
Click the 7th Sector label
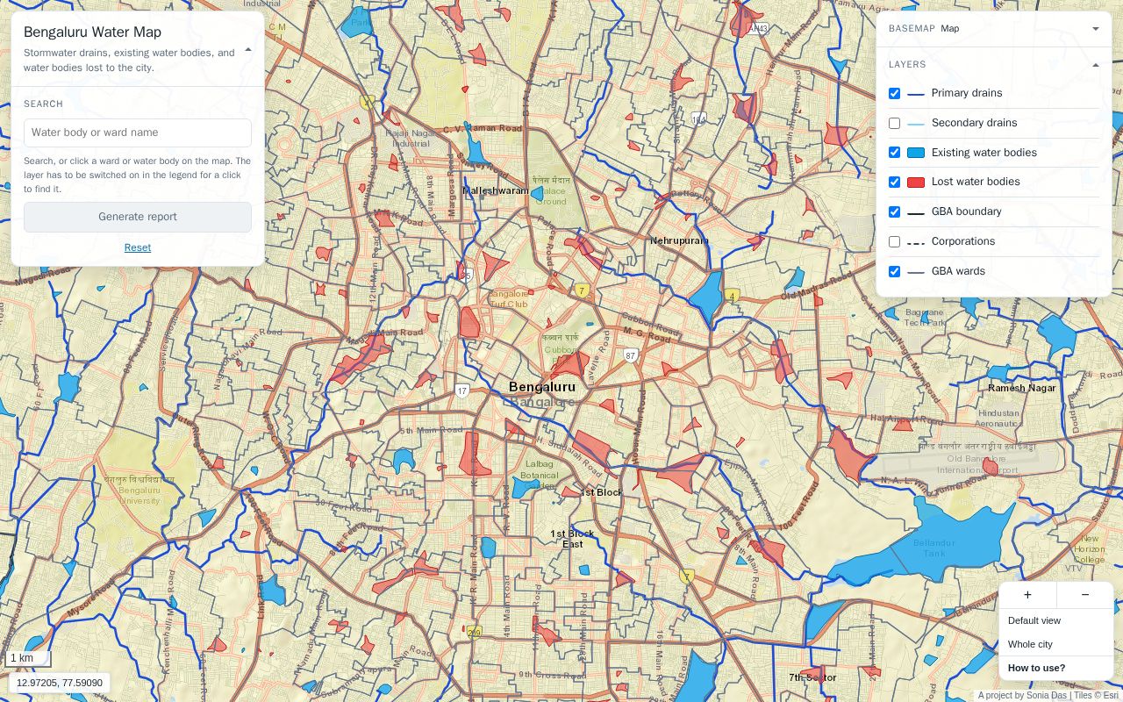[x=812, y=677]
